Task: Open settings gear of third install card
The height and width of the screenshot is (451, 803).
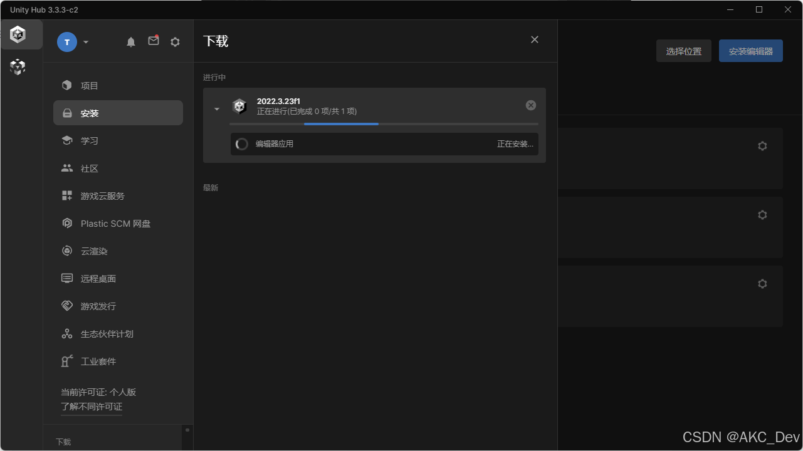Action: (x=762, y=284)
